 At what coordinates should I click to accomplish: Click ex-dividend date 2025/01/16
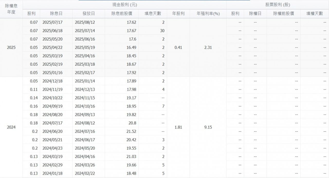[x=52, y=73]
